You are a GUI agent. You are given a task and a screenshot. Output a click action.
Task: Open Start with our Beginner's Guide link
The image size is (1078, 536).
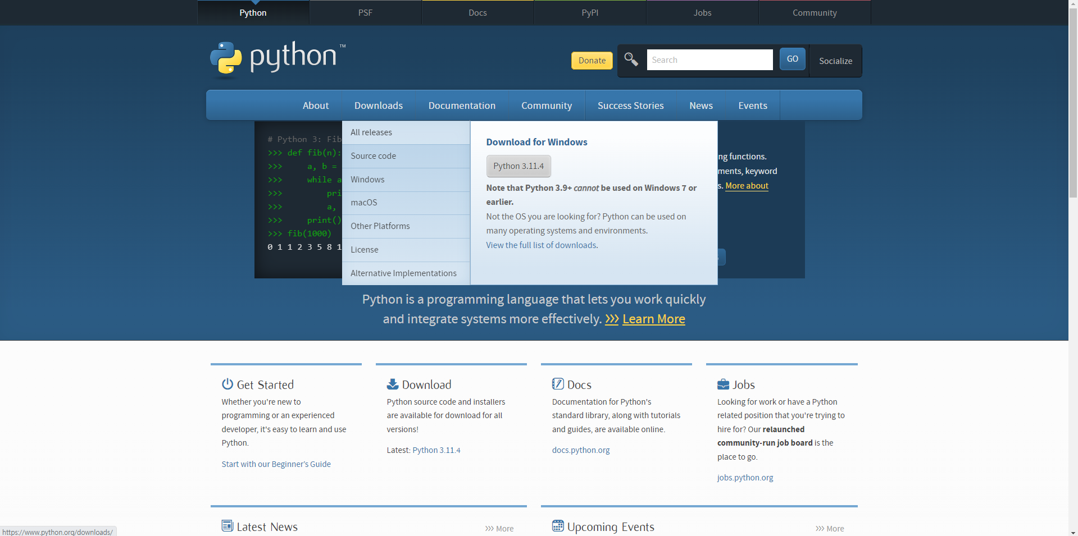[x=276, y=464]
